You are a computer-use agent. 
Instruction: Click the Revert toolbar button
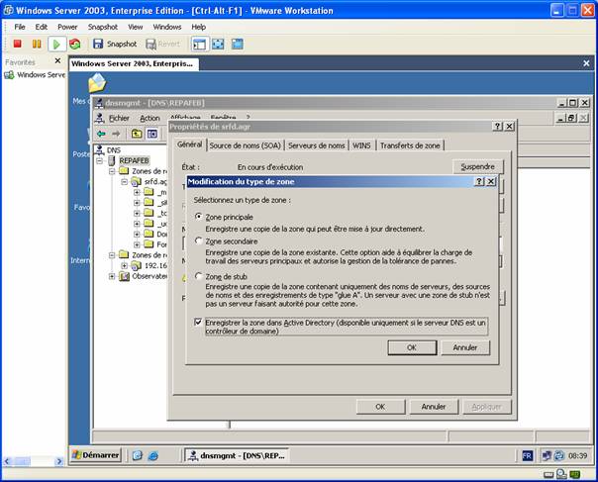(162, 44)
